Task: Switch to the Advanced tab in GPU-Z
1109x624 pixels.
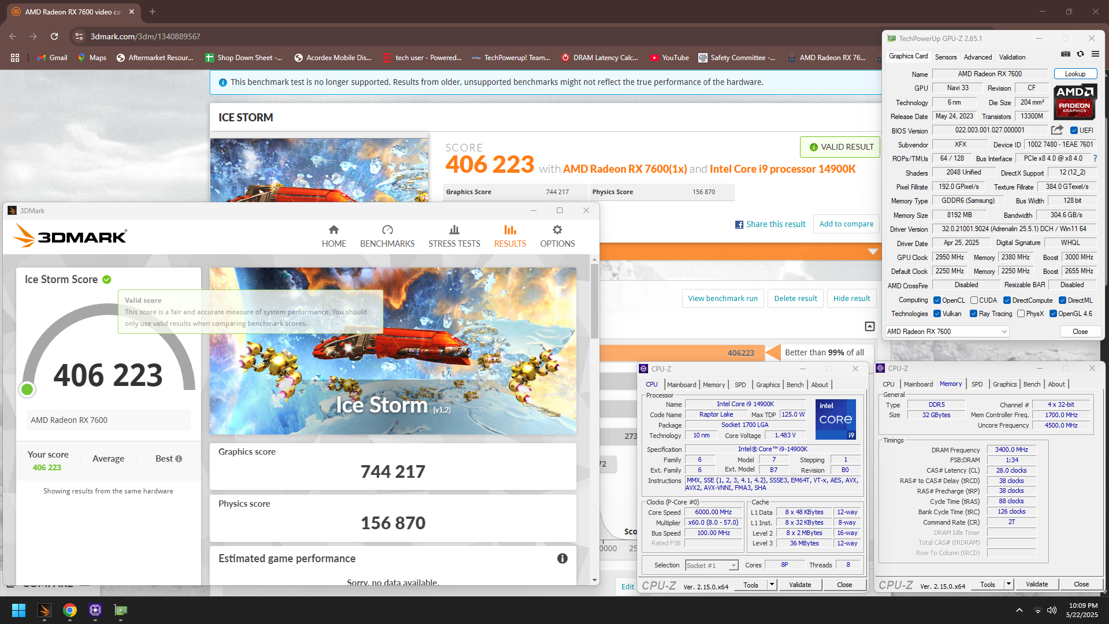Action: pos(978,57)
